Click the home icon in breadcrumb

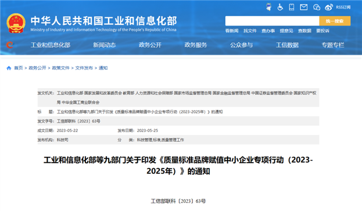click(9, 68)
